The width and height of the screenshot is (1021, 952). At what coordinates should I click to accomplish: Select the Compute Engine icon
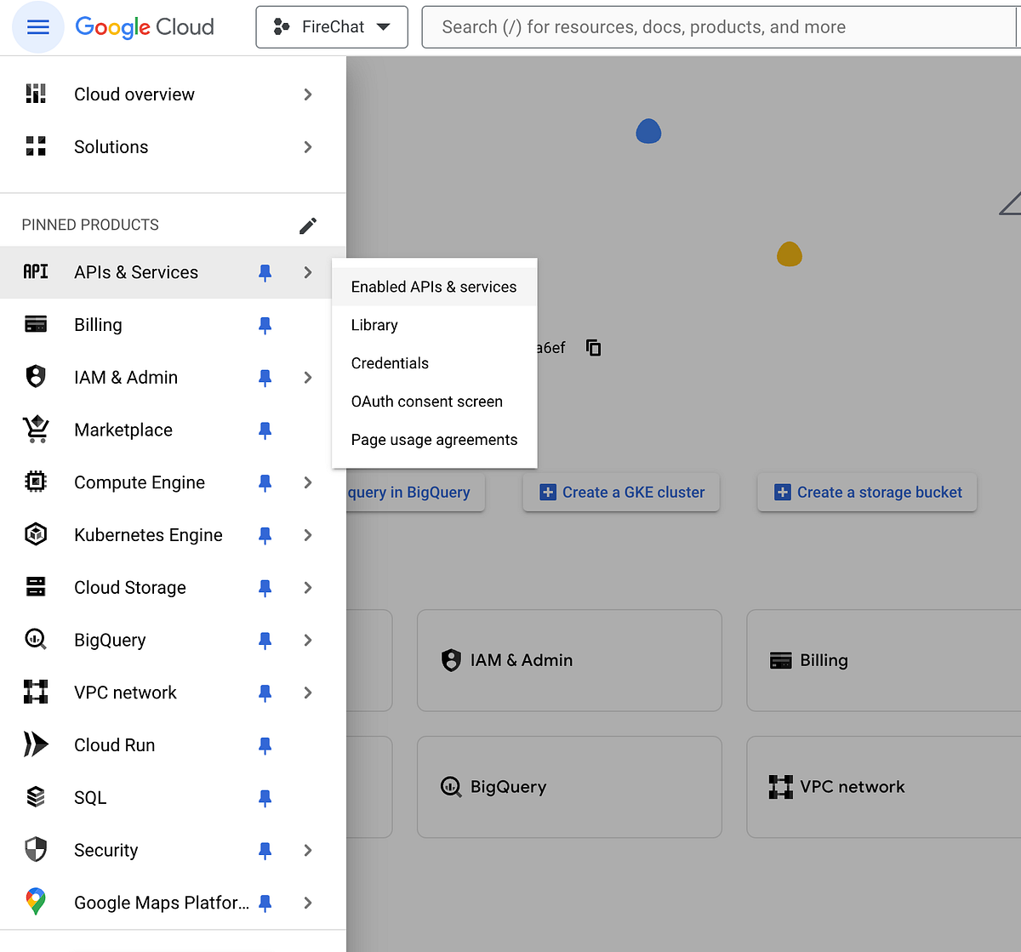35,482
